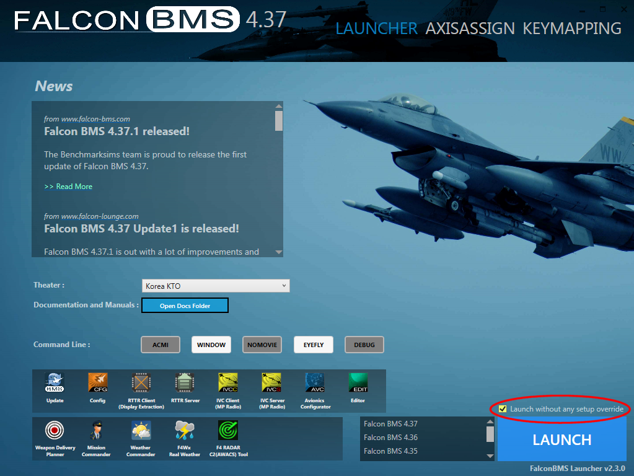
Task: Switch to the AXISASSIGN tab
Action: tap(470, 29)
